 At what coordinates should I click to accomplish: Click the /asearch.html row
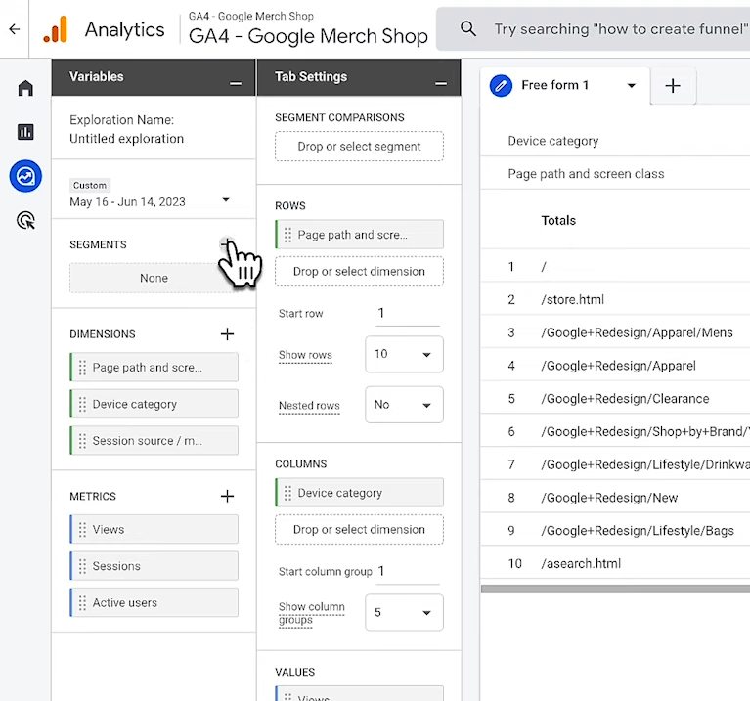pos(615,564)
